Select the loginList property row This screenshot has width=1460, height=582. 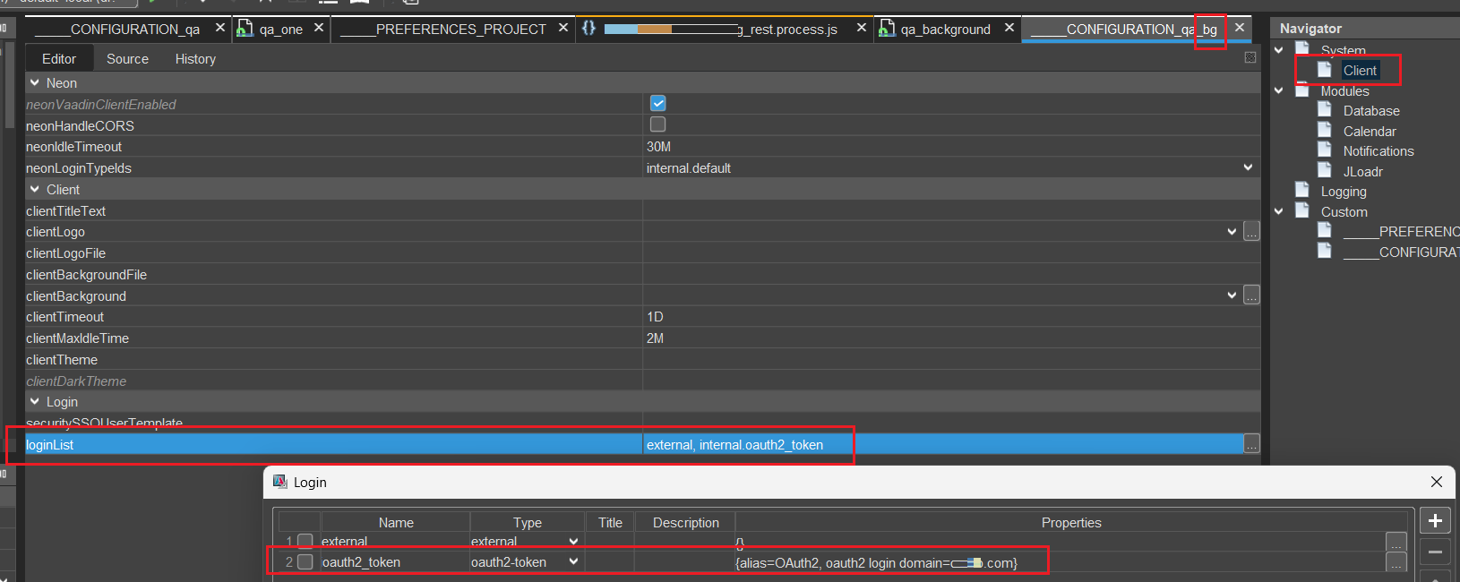pos(642,444)
